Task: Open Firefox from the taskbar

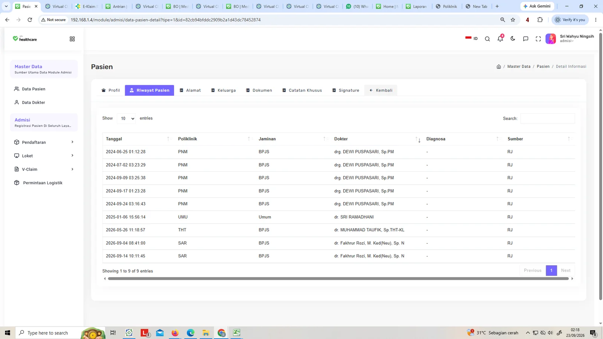Action: coord(175,333)
